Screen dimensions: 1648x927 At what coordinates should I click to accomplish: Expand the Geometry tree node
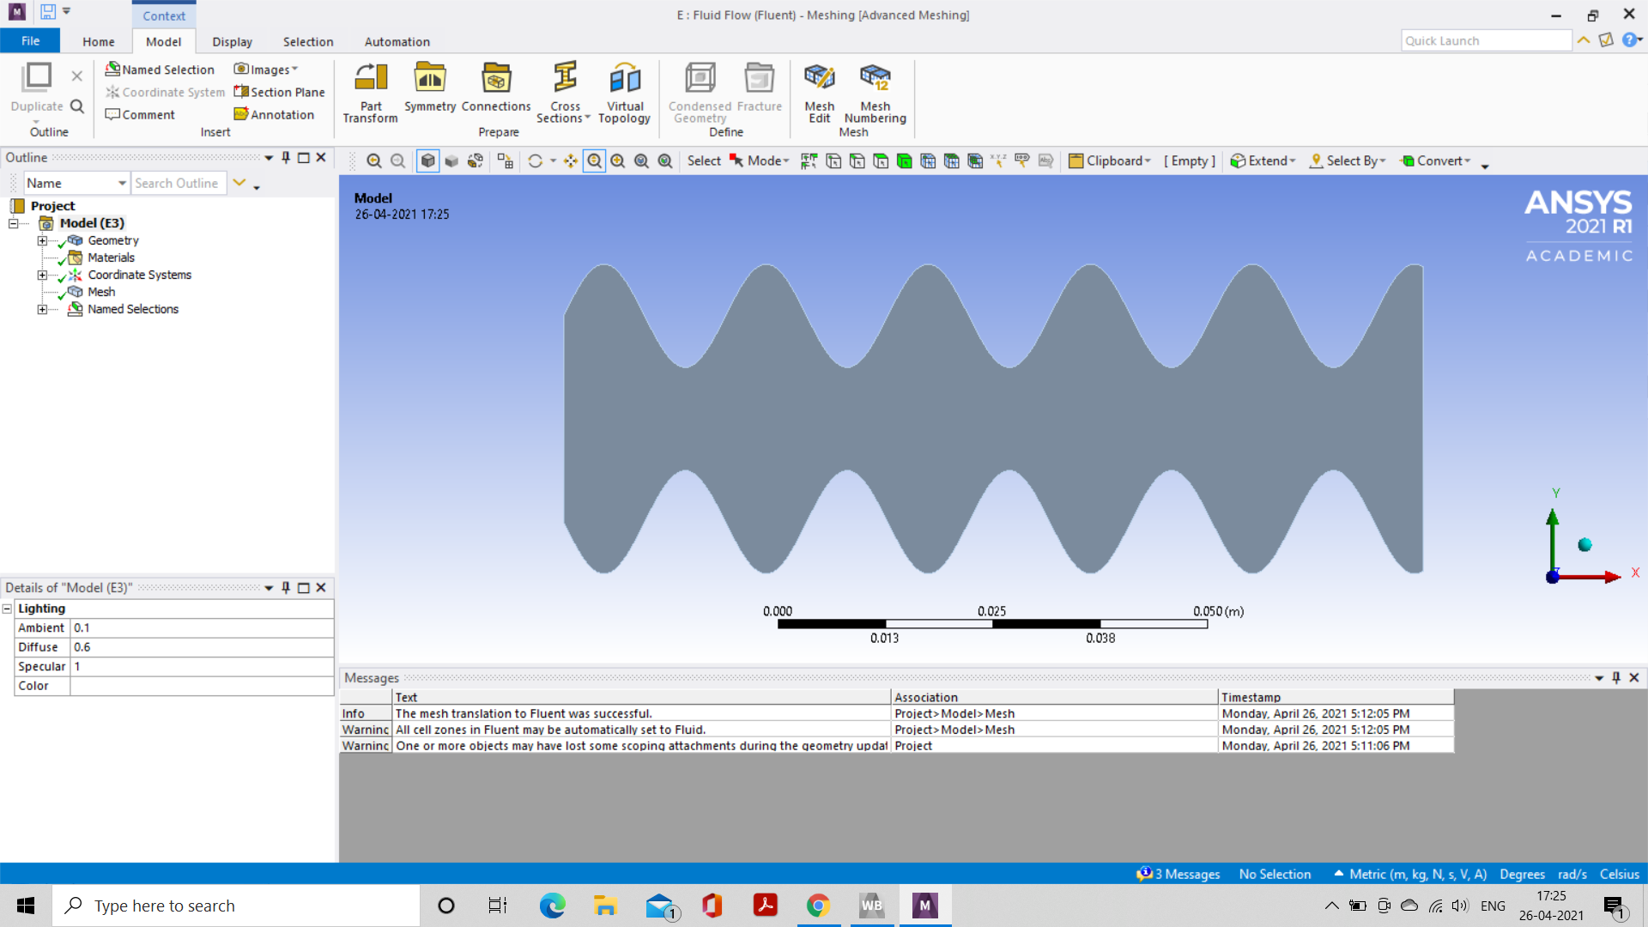point(42,241)
